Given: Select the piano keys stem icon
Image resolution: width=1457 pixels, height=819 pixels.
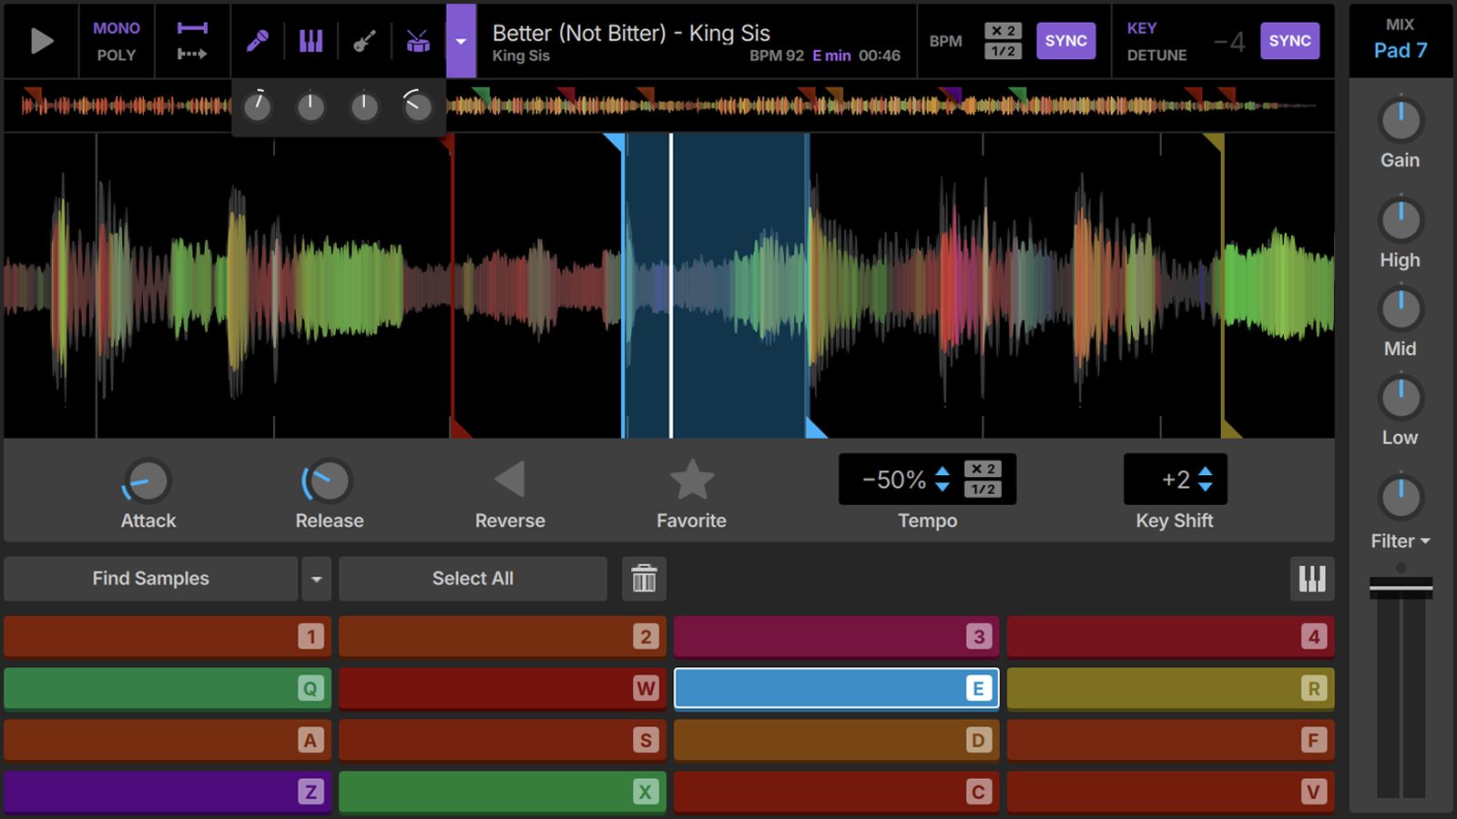Looking at the screenshot, I should 311,41.
